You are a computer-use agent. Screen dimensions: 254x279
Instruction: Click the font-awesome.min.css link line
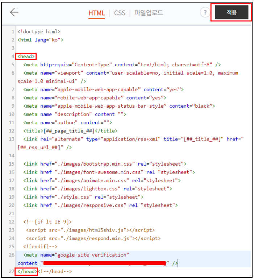[109, 172]
